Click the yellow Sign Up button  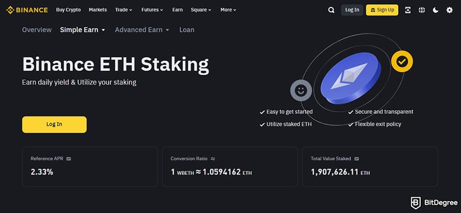(x=382, y=10)
